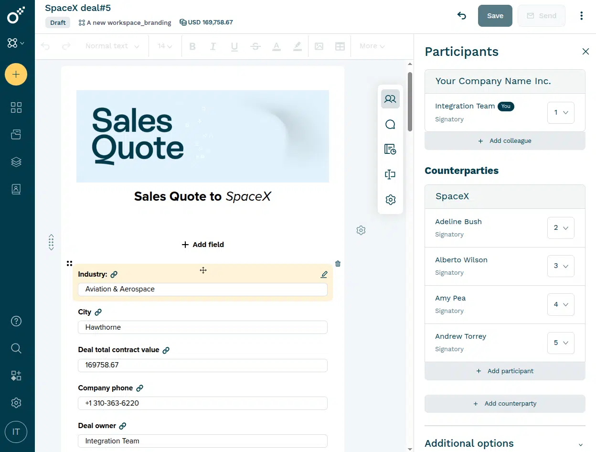The width and height of the screenshot is (596, 452).
Task: Select the Participants panel icon
Action: (x=390, y=99)
